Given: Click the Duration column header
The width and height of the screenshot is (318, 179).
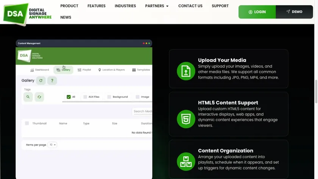Looking at the screenshot, I should tap(147, 123).
